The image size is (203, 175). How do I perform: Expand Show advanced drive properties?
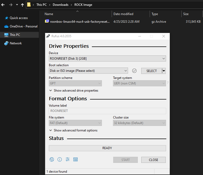coord(74,91)
